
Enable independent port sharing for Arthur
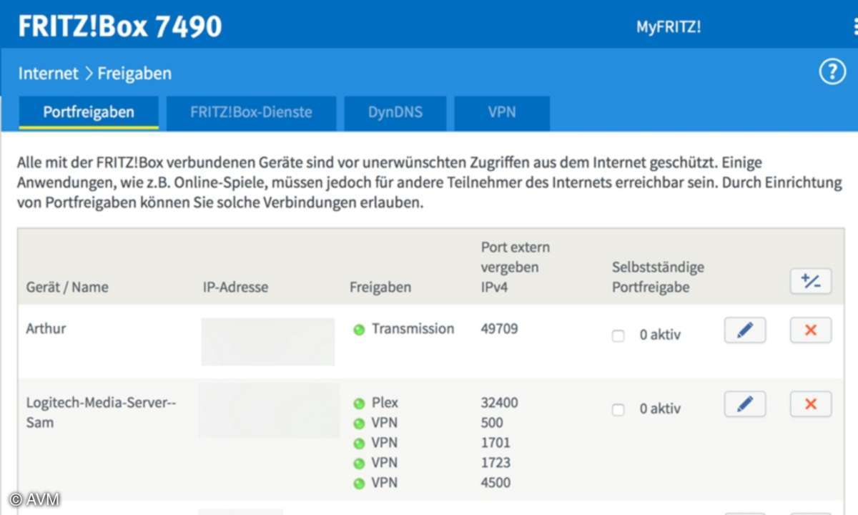[618, 336]
